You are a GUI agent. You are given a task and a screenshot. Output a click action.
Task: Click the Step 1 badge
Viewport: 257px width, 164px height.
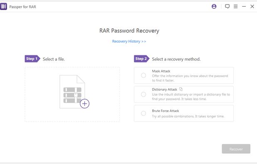click(32, 59)
